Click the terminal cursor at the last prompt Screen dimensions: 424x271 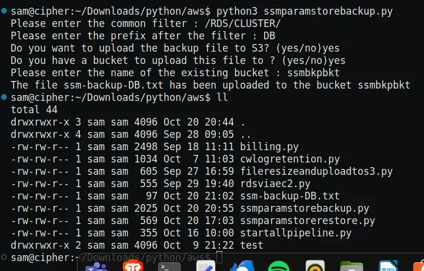pos(219,258)
